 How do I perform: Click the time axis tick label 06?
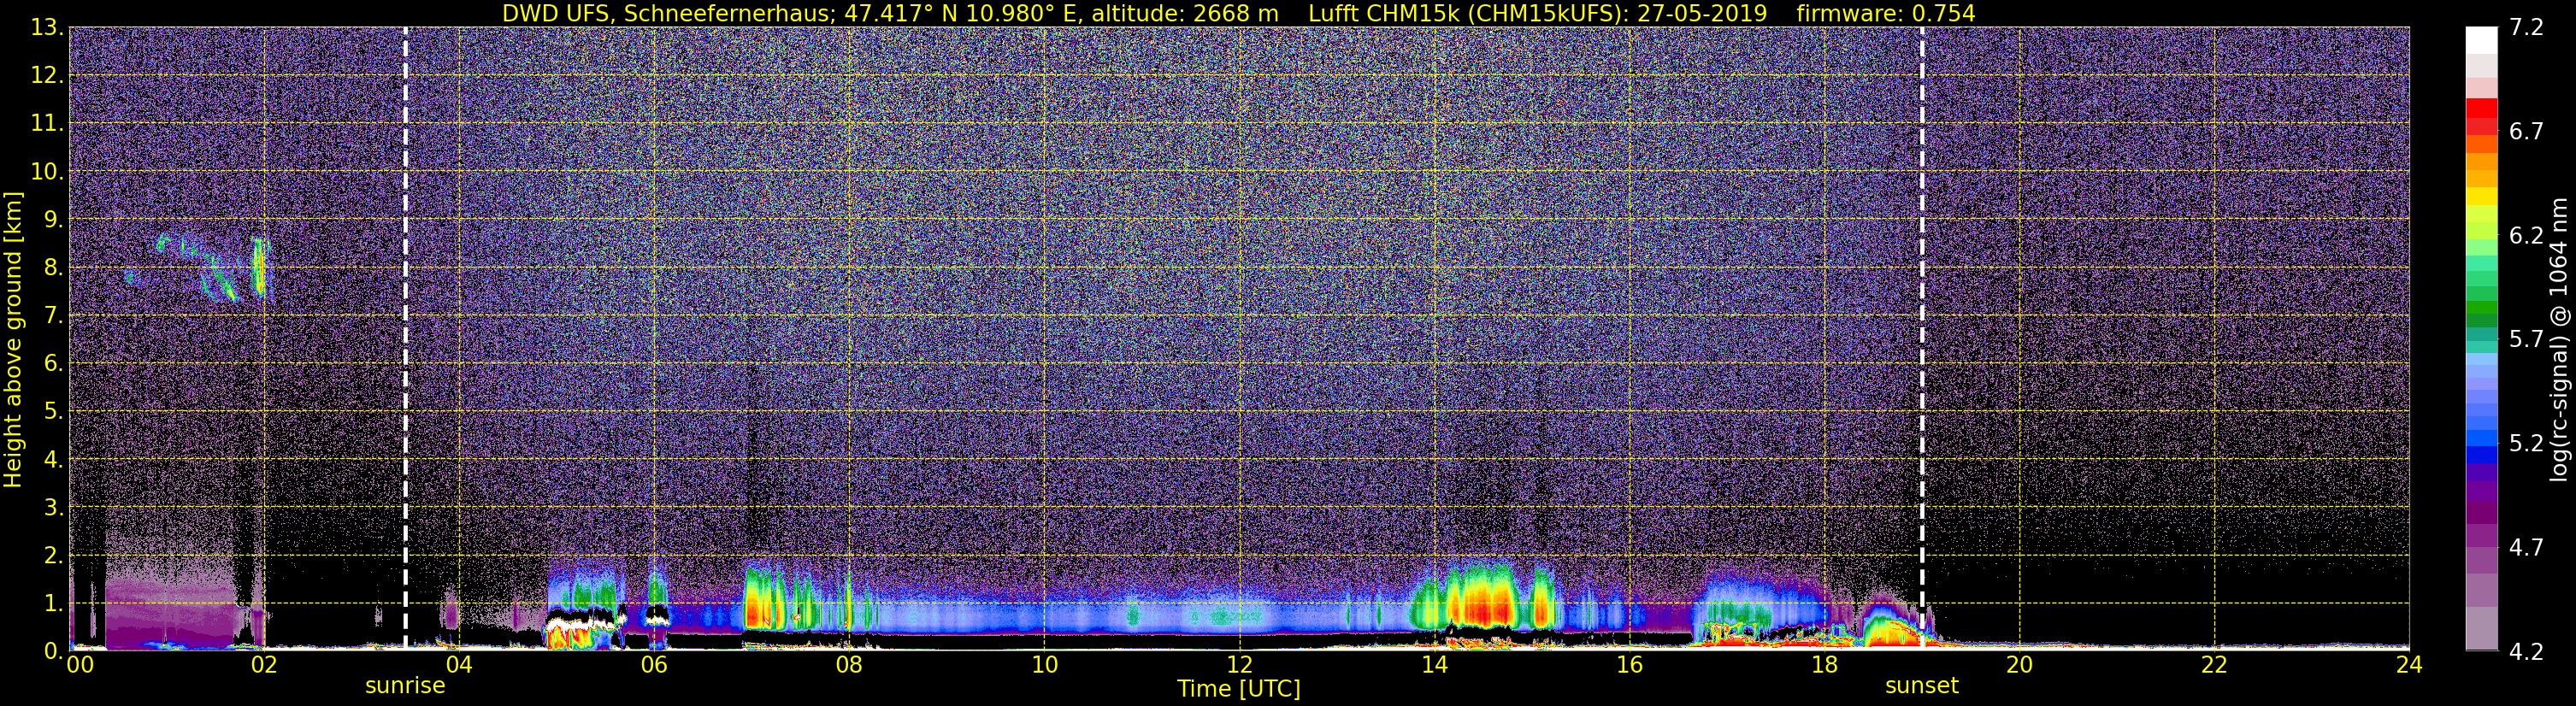coord(654,666)
